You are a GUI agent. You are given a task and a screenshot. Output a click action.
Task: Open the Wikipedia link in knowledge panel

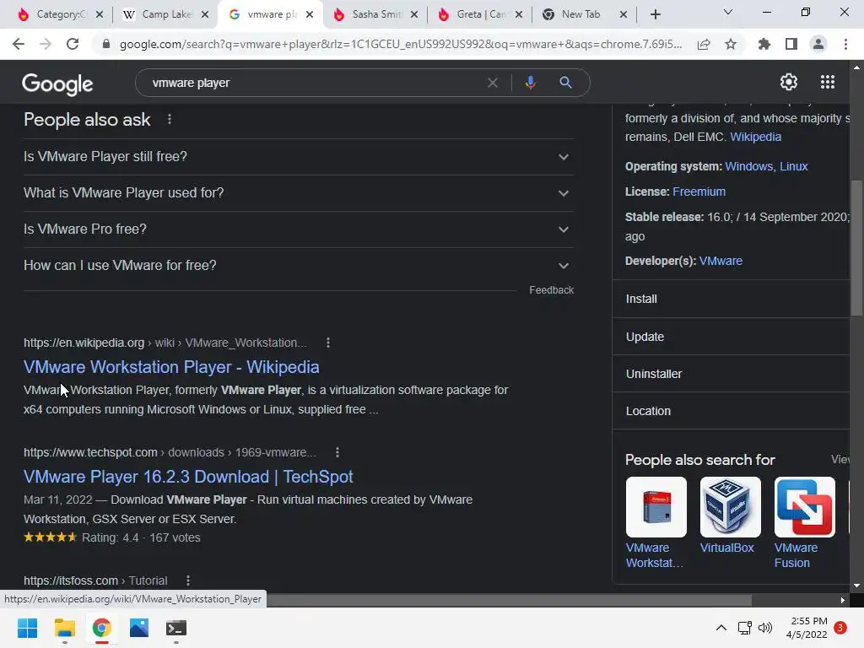[755, 137]
